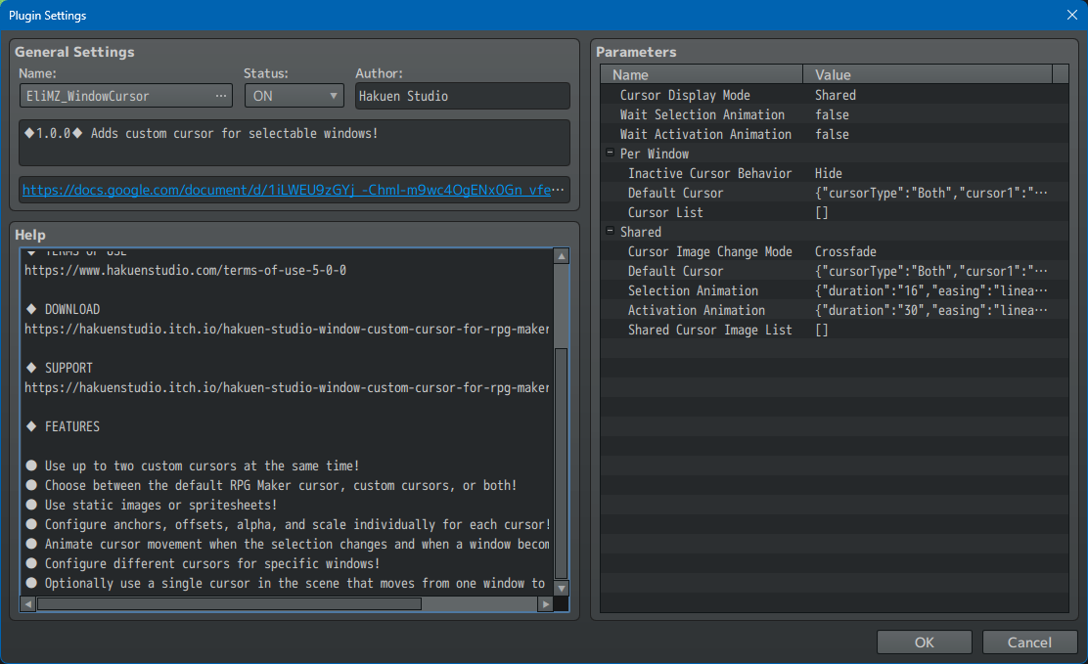Click the Help horizontal scrollbar thumb

[x=229, y=604]
